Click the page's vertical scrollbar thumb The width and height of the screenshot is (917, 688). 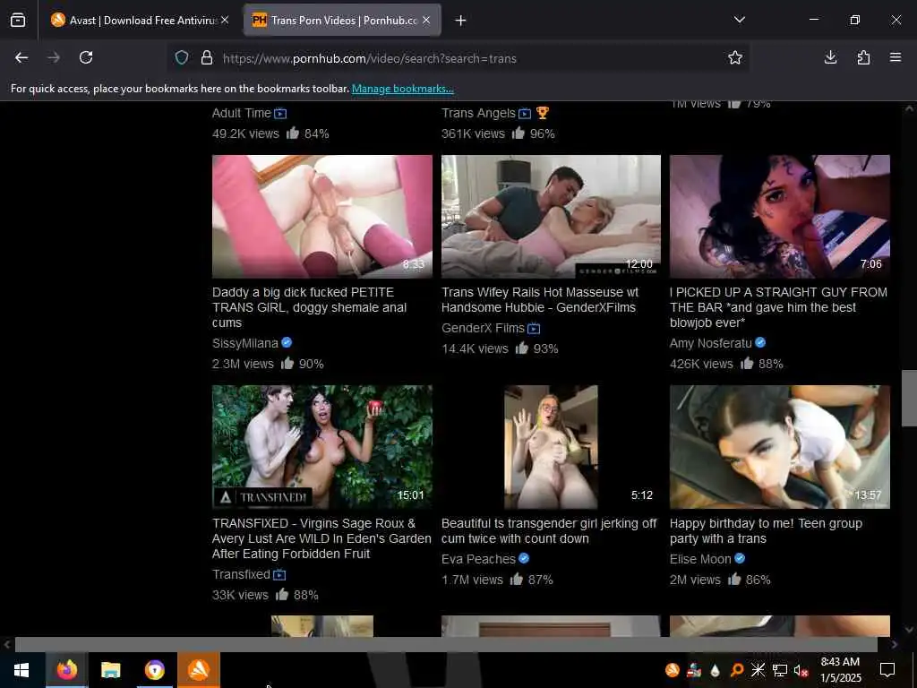coord(909,398)
